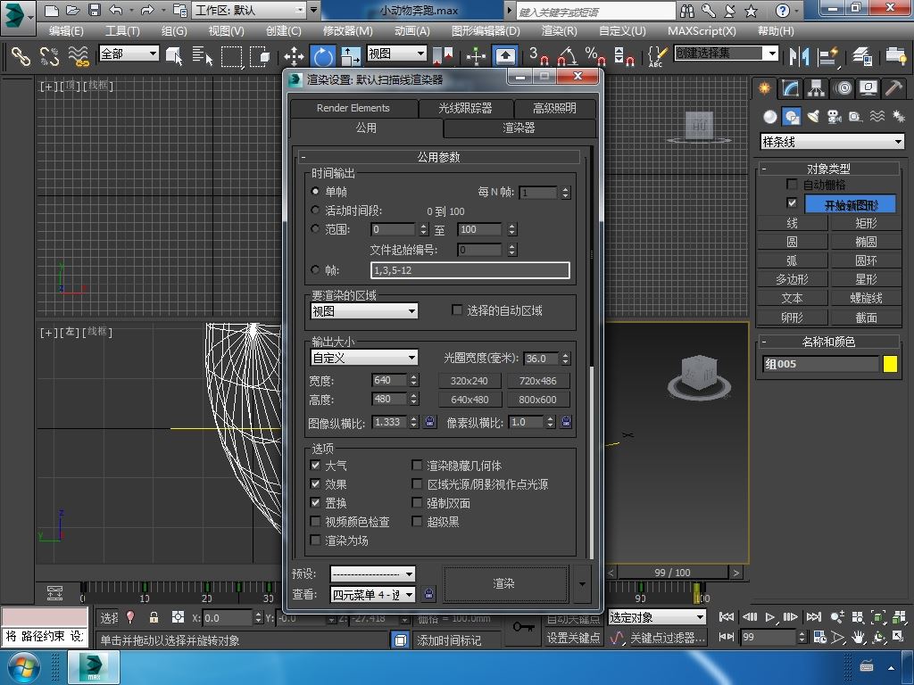Select the 单帧 radio button
914x685 pixels.
click(x=315, y=191)
